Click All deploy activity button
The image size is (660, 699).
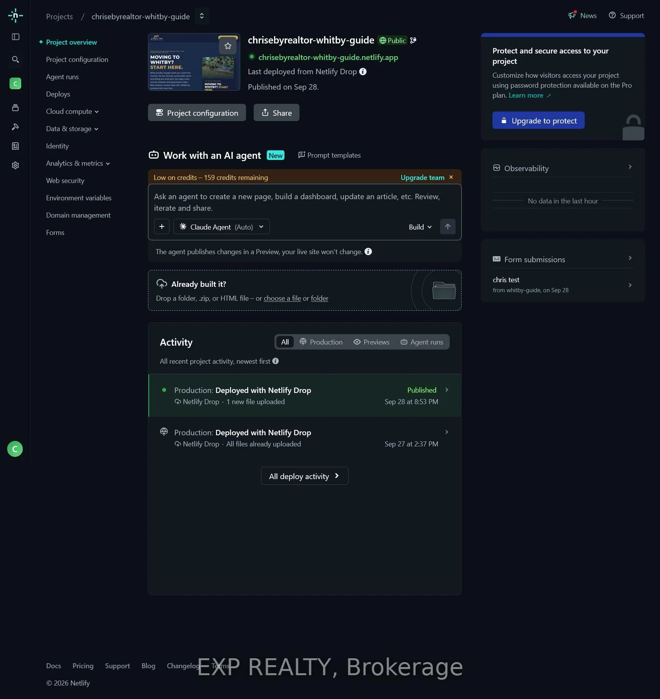pos(305,476)
